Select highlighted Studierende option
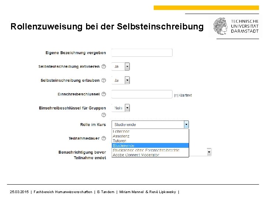 point(150,146)
